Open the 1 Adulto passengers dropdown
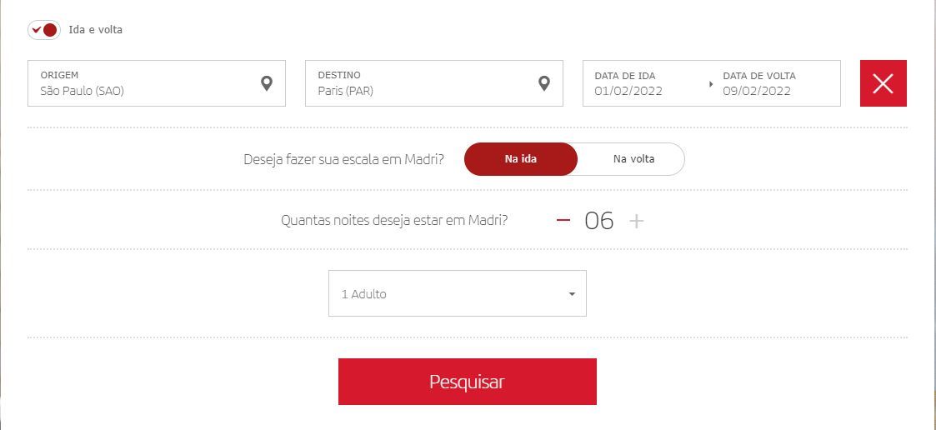This screenshot has height=430, width=936. pos(458,293)
